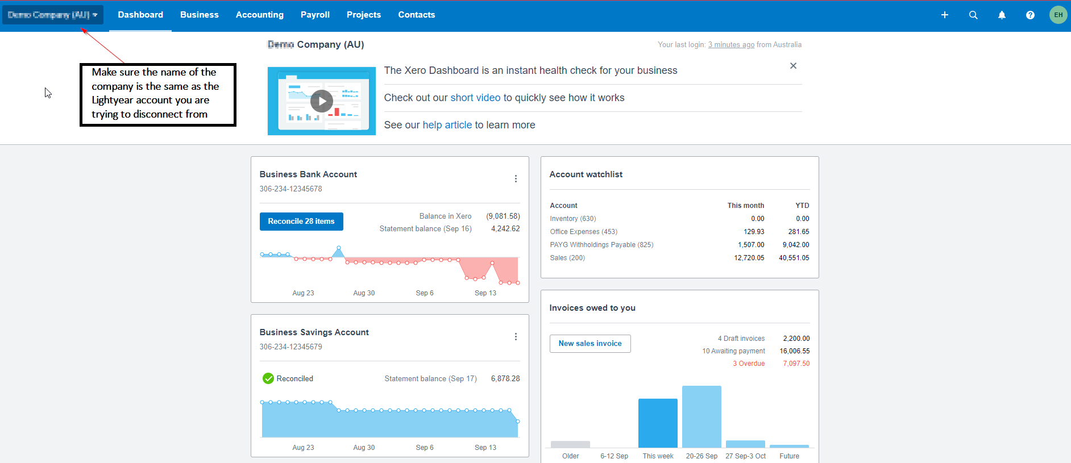Image resolution: width=1071 pixels, height=463 pixels.
Task: Click the Invoices owed to you heading
Action: tap(592, 308)
